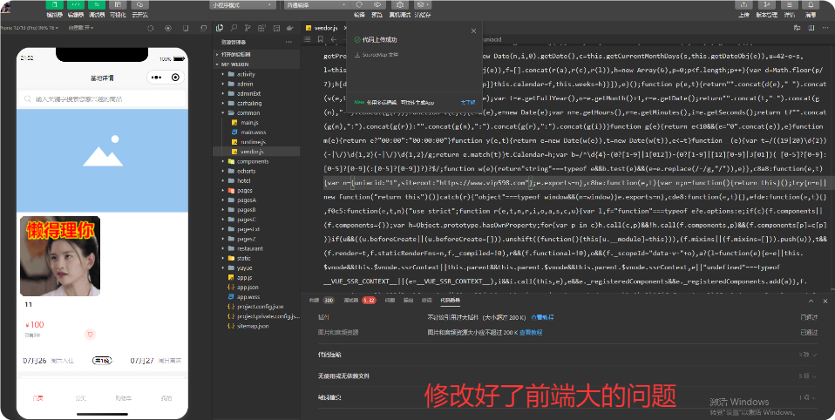Click the search input in the simulator

pos(101,99)
